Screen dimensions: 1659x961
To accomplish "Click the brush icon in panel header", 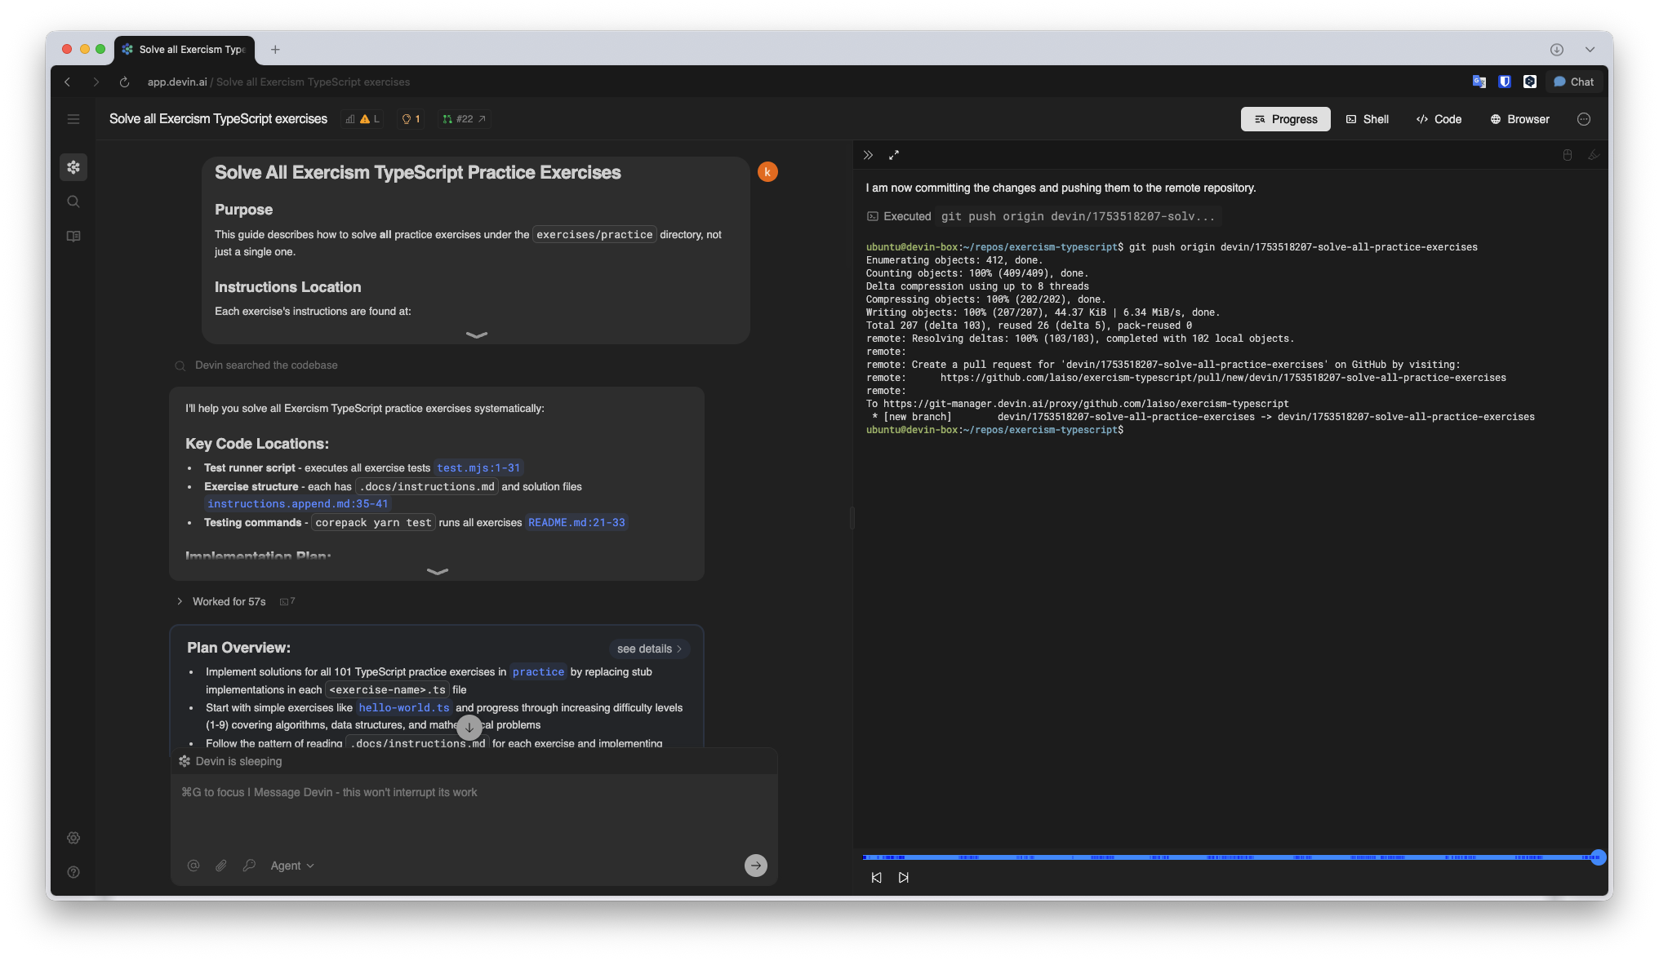I will click(x=1594, y=155).
